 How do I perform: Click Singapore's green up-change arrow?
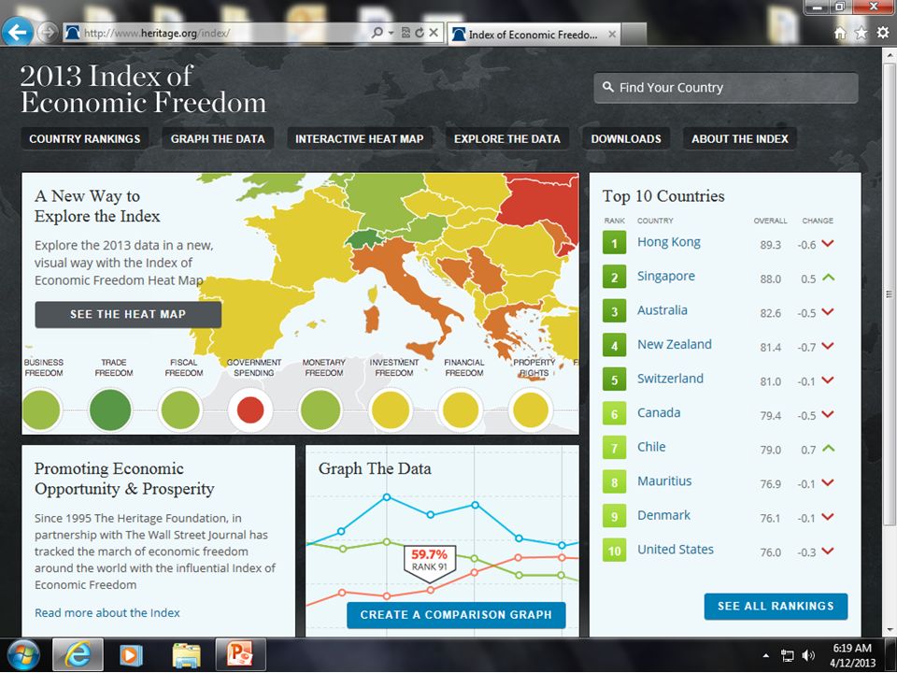pyautogui.click(x=828, y=278)
